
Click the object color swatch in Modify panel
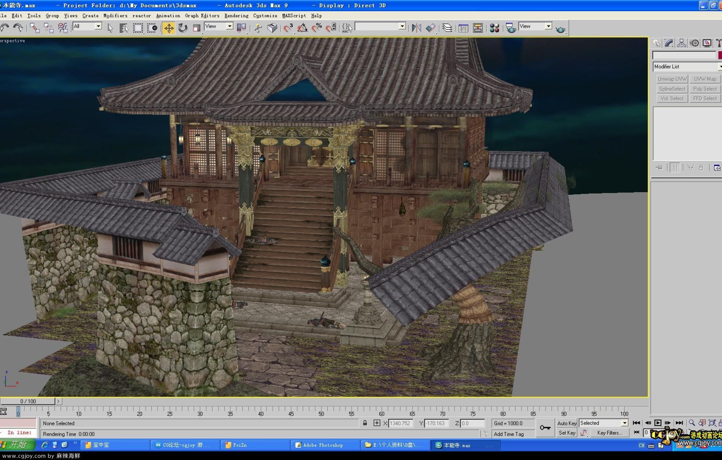point(720,55)
